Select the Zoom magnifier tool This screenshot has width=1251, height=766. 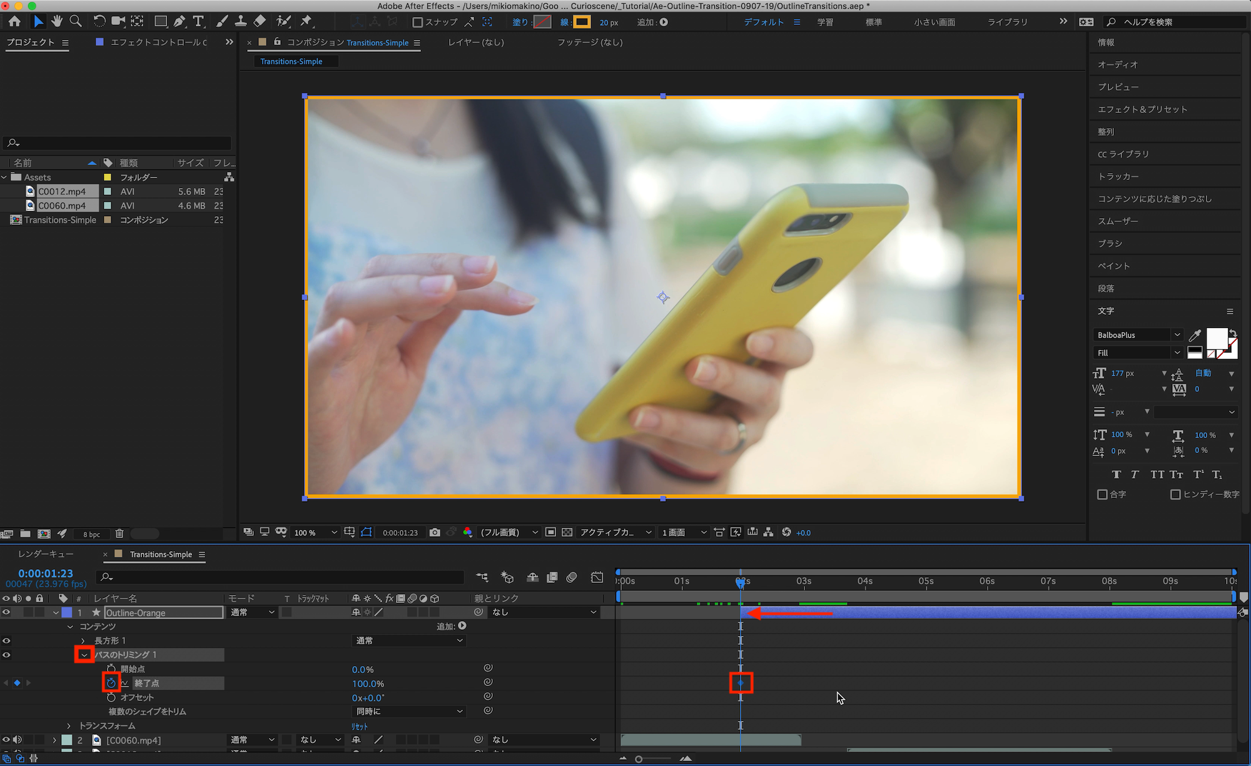tap(76, 21)
